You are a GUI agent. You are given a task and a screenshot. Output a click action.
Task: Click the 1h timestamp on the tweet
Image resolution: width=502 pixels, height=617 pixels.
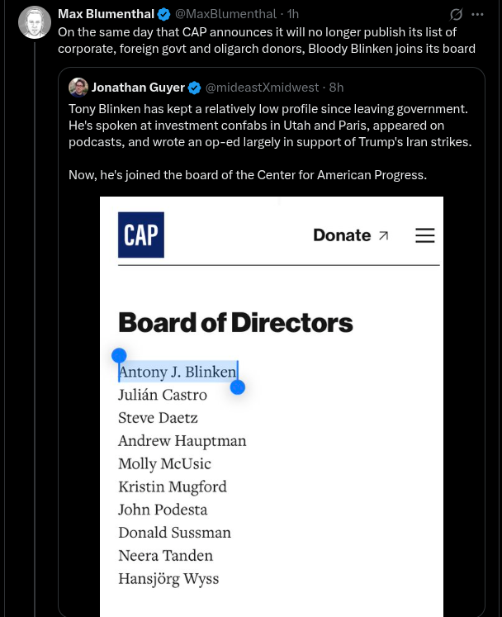pos(293,14)
